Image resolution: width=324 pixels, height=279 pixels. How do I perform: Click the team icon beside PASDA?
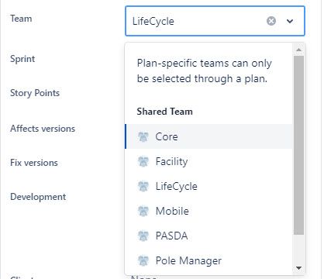click(143, 236)
